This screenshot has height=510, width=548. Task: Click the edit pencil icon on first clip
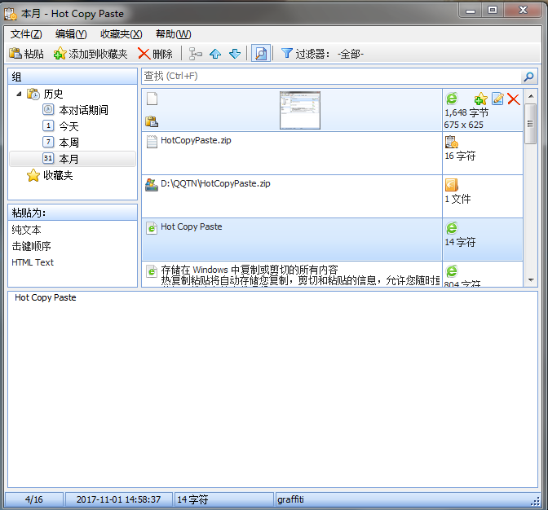pos(497,99)
